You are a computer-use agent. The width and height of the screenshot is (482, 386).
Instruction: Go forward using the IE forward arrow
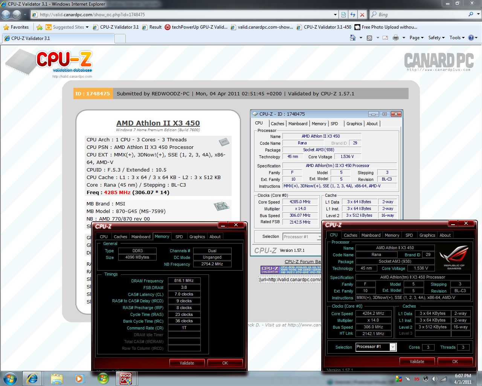pos(17,14)
